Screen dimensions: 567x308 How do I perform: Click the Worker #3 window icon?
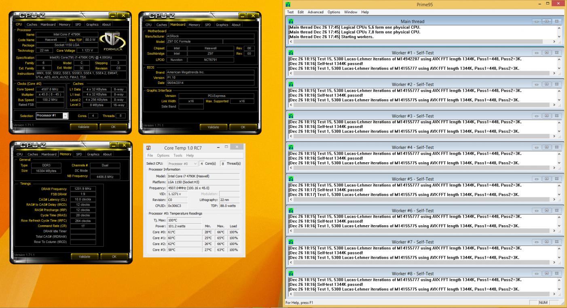point(290,116)
